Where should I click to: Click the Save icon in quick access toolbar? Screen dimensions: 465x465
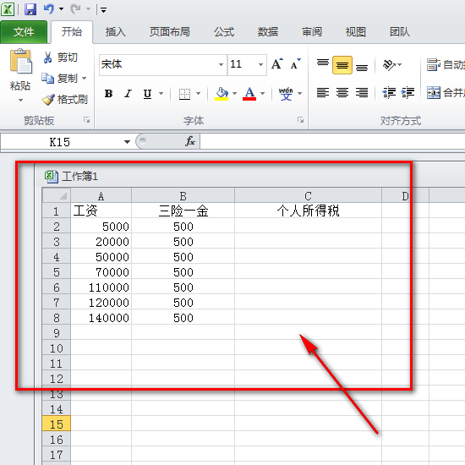tap(30, 9)
